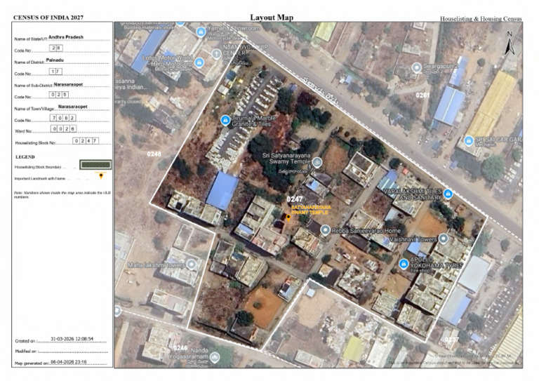Click the Apollo Yokohama Tyres text label

pyautogui.click(x=437, y=263)
